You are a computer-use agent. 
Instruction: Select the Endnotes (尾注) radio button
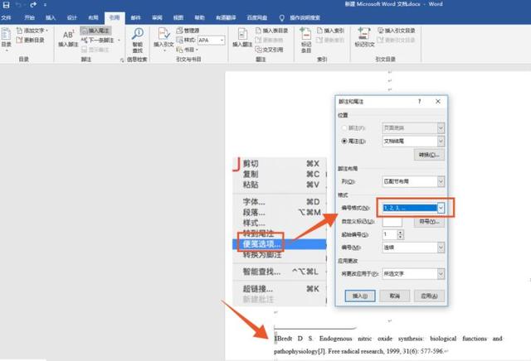point(343,142)
